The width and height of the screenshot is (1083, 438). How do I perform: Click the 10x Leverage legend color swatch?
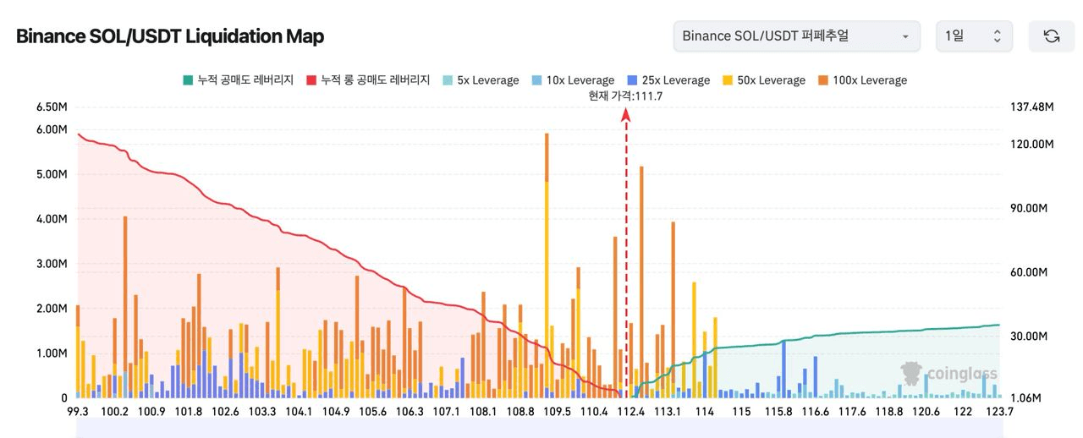coord(536,80)
